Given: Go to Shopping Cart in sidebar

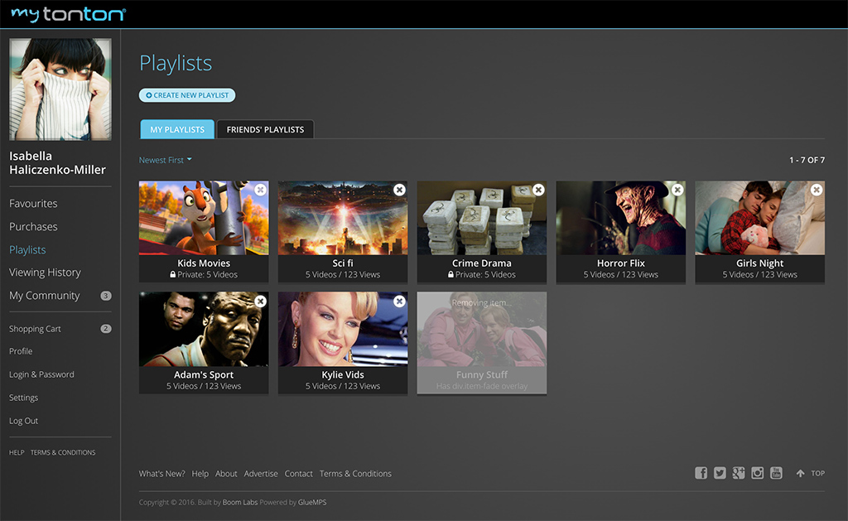Looking at the screenshot, I should pos(35,329).
